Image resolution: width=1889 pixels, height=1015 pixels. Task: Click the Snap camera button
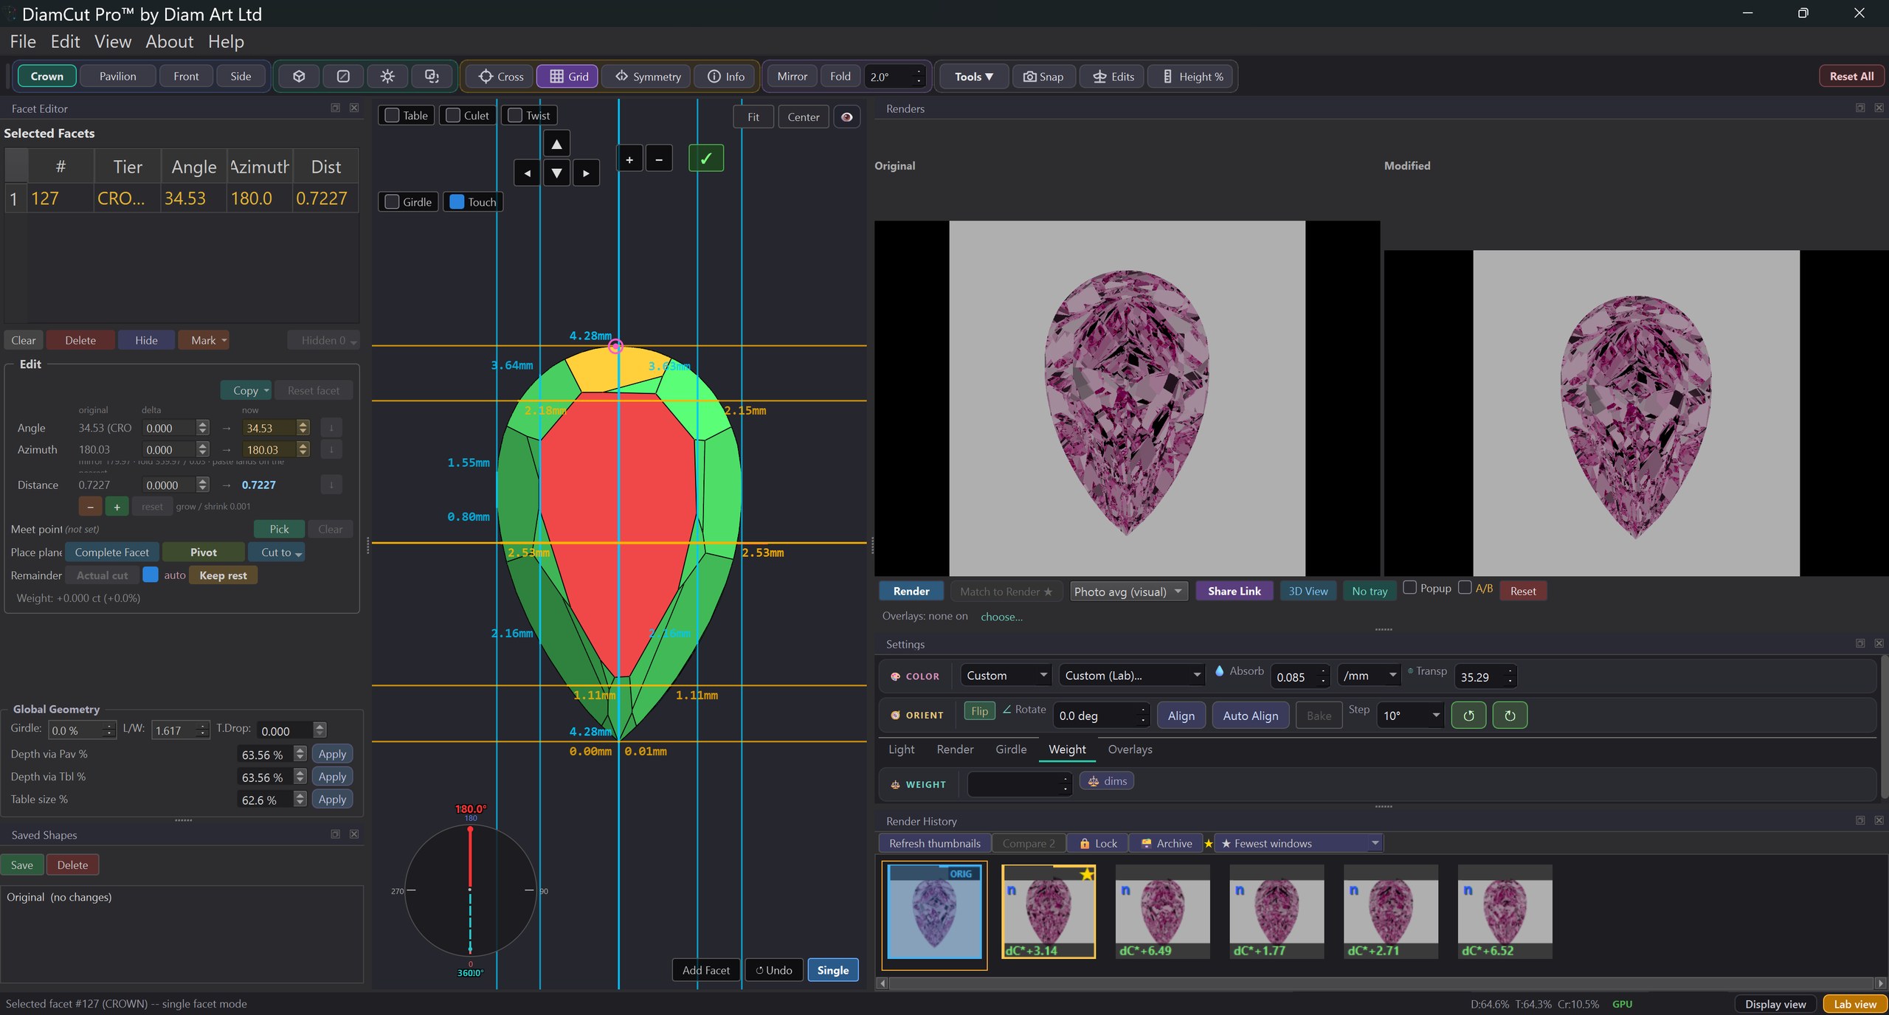1043,76
